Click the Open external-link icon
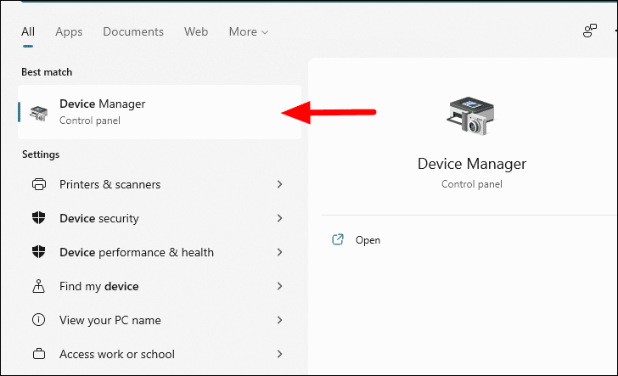 (x=338, y=239)
